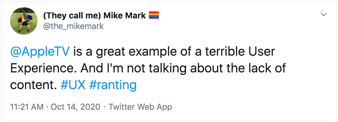Click the Oct 14, 2020 date
This screenshot has width=338, height=122.
click(75, 107)
